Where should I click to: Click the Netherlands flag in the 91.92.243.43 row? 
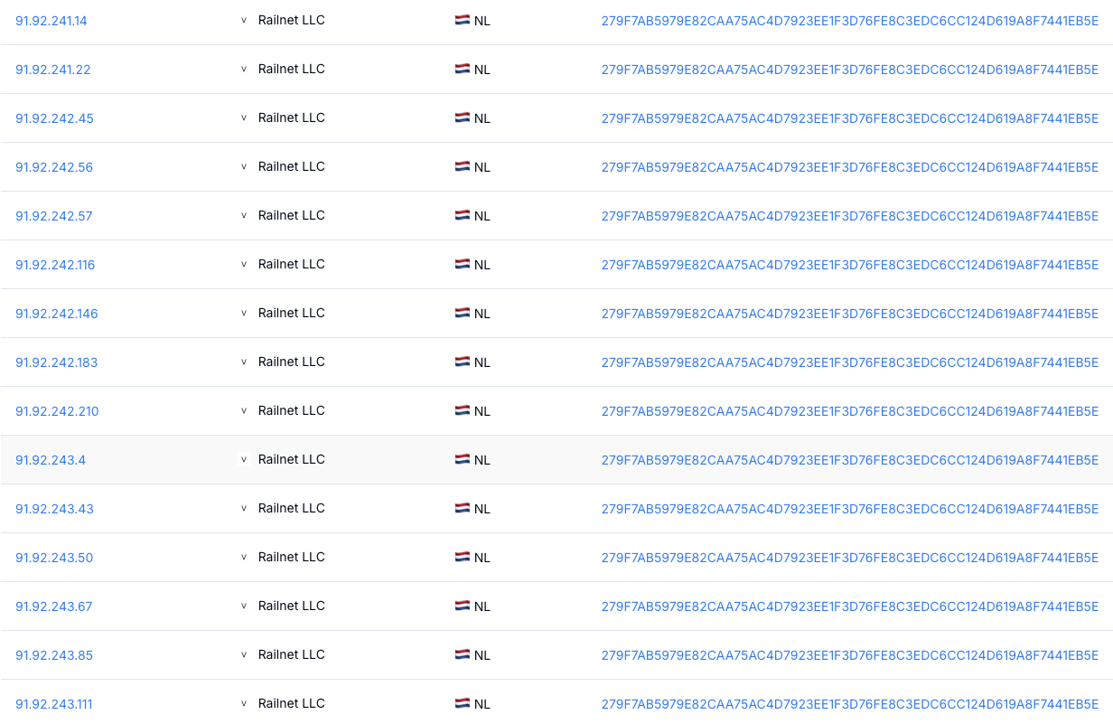pos(462,508)
